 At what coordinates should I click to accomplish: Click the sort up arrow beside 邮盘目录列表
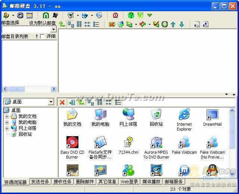[x=37, y=36]
